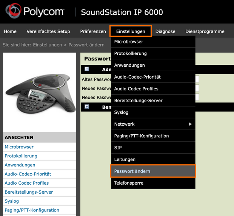This screenshot has height=216, width=234.
Task: Open the Präferenzen menu
Action: [x=93, y=31]
